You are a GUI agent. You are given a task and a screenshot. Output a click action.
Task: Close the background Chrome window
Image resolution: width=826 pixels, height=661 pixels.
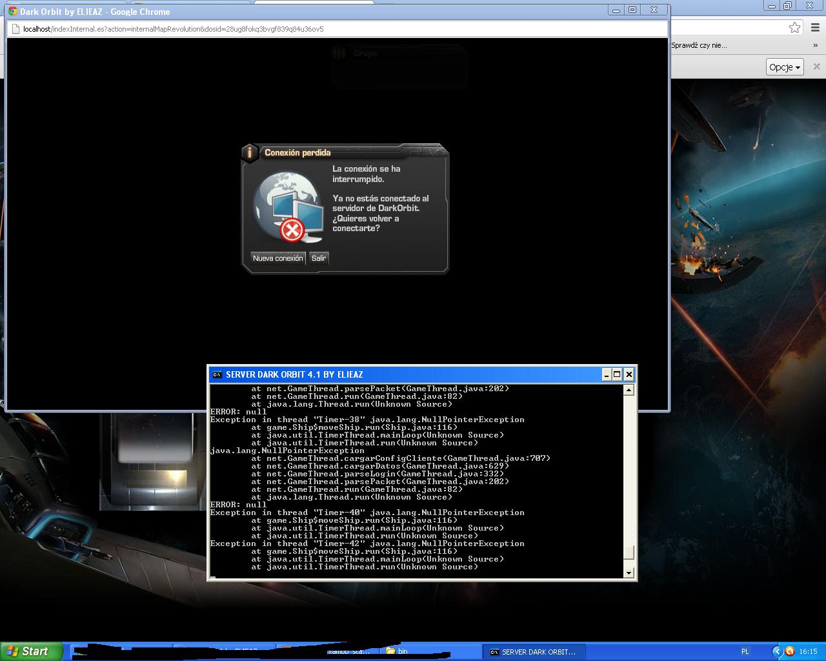coord(810,6)
